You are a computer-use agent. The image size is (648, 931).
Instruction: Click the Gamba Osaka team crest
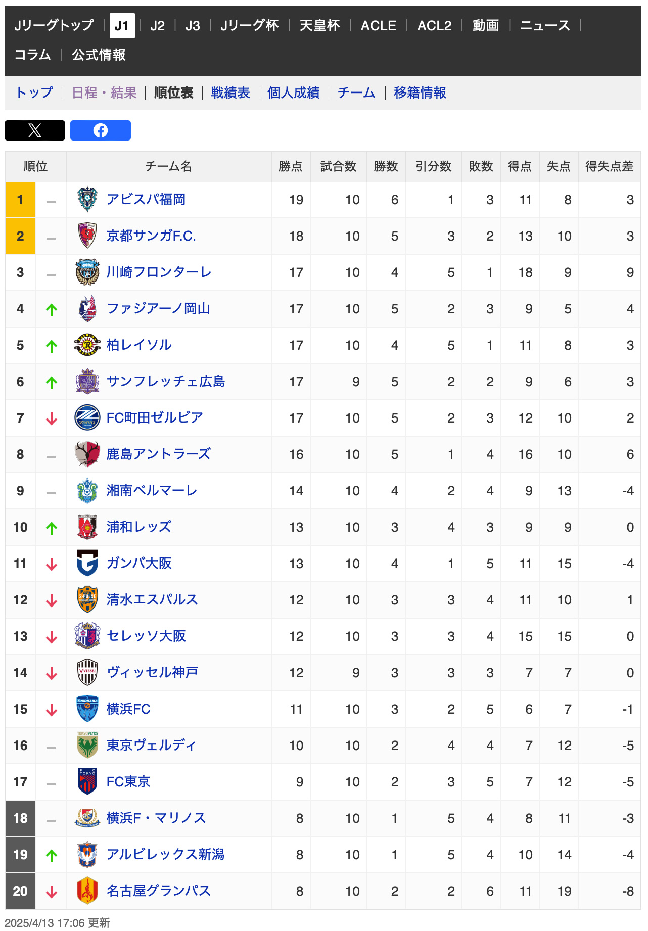coord(87,564)
